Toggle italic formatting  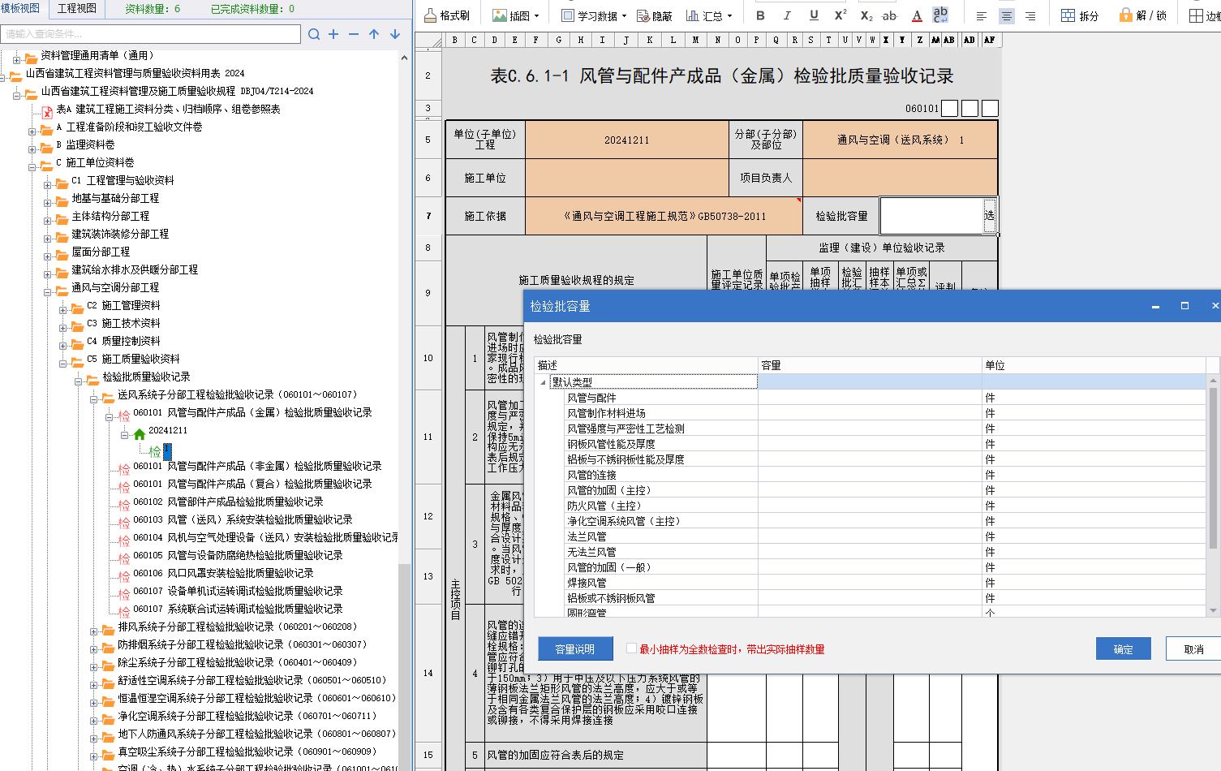point(786,15)
